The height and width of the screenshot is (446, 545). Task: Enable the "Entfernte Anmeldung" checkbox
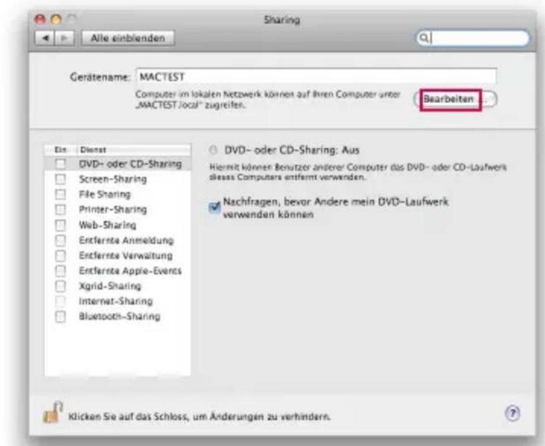pos(60,240)
